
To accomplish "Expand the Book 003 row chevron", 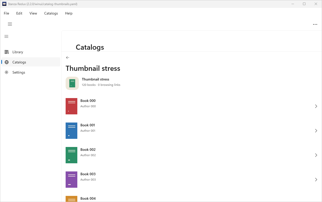I will (x=316, y=180).
